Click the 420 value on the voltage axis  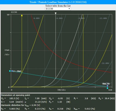[x=110, y=90]
